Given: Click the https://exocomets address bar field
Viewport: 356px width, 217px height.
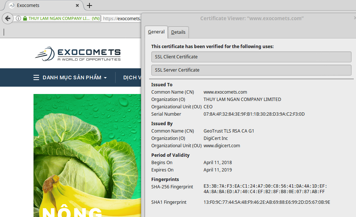Looking at the screenshot, I should point(121,18).
